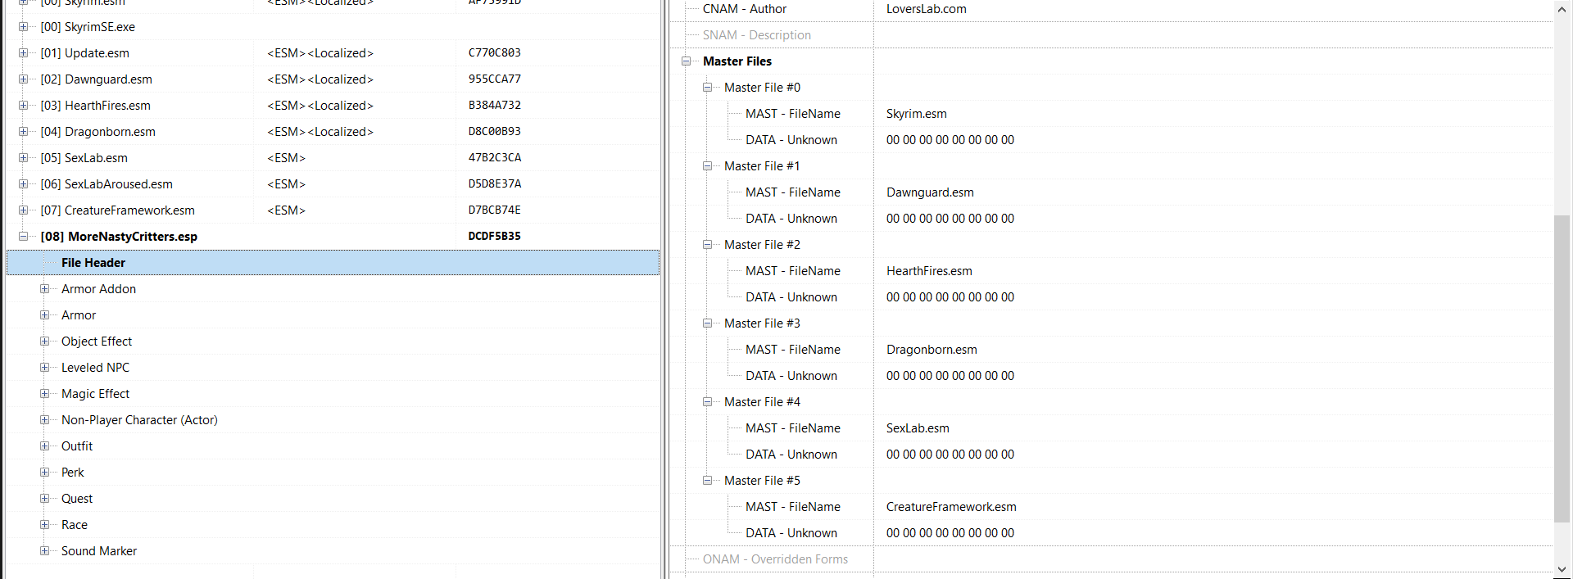Click MAST - FileName label under Master File #3
The width and height of the screenshot is (1573, 579).
[793, 350]
